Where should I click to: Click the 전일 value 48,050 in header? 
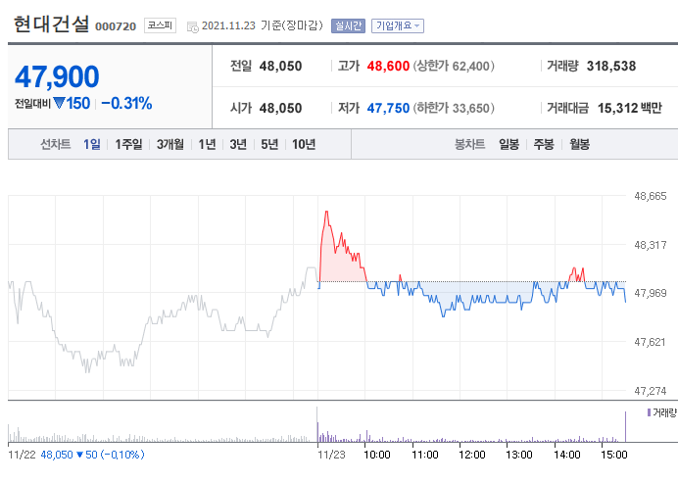click(x=280, y=67)
